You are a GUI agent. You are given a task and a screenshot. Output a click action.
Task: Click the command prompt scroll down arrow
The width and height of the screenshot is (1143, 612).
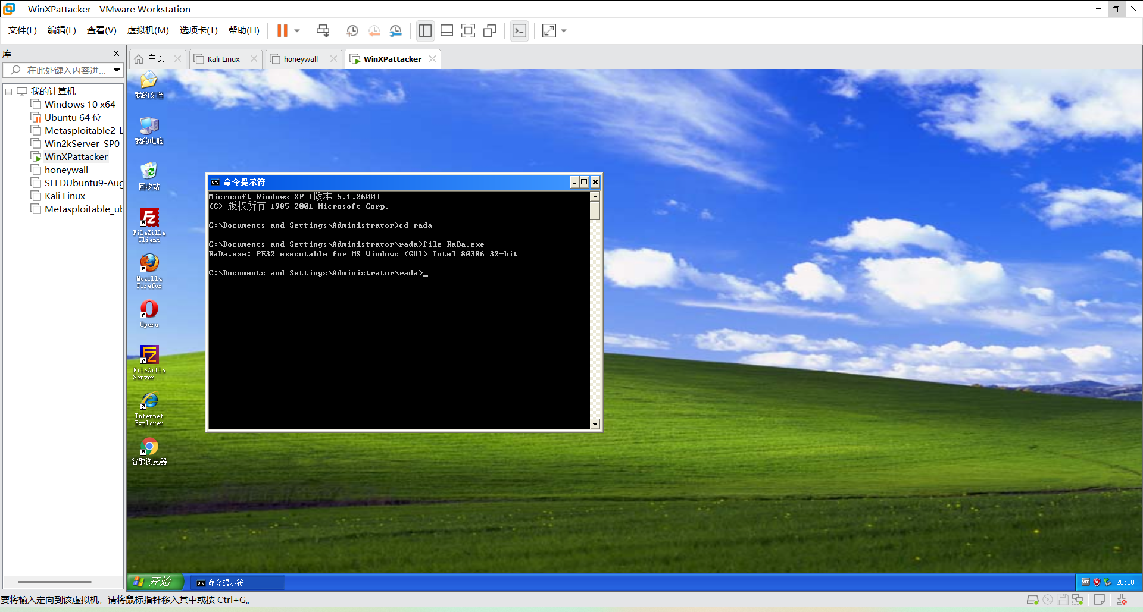tap(595, 424)
